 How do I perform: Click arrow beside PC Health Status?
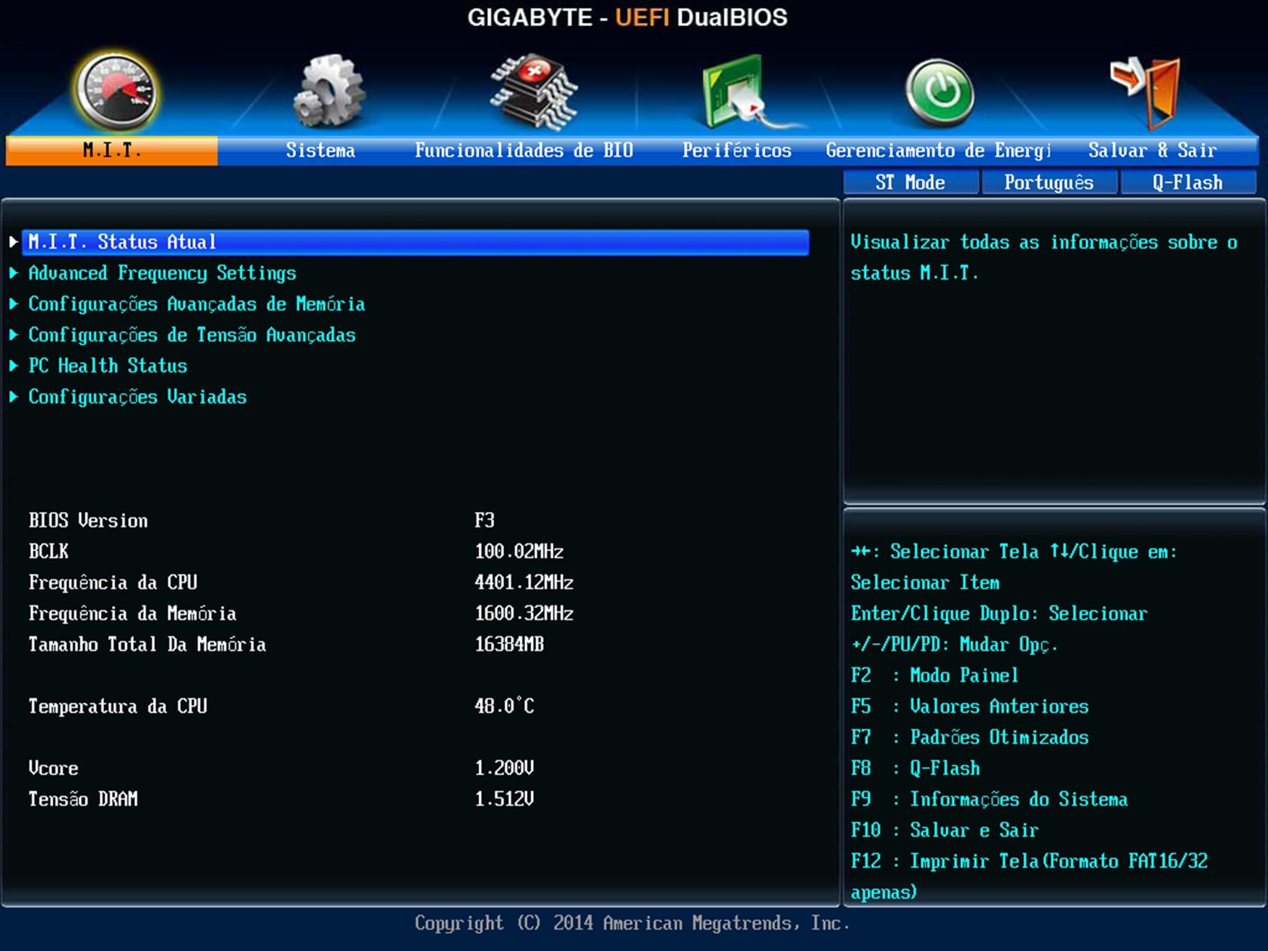tap(13, 366)
